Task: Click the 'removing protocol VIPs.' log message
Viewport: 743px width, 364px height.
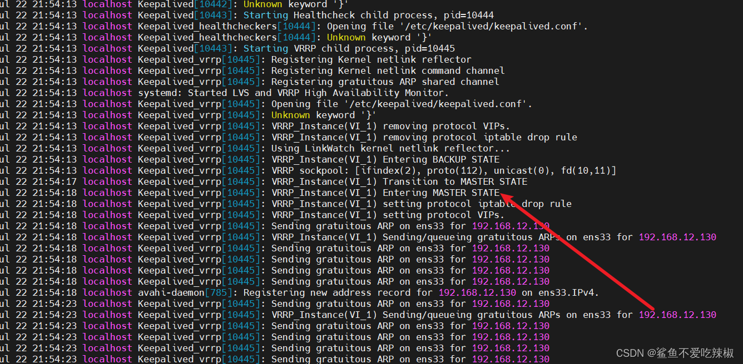Action: click(446, 126)
